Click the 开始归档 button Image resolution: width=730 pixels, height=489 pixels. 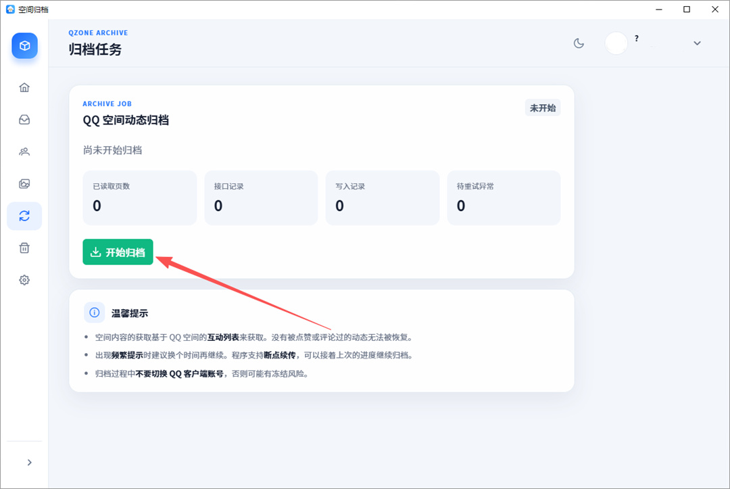[x=118, y=252]
